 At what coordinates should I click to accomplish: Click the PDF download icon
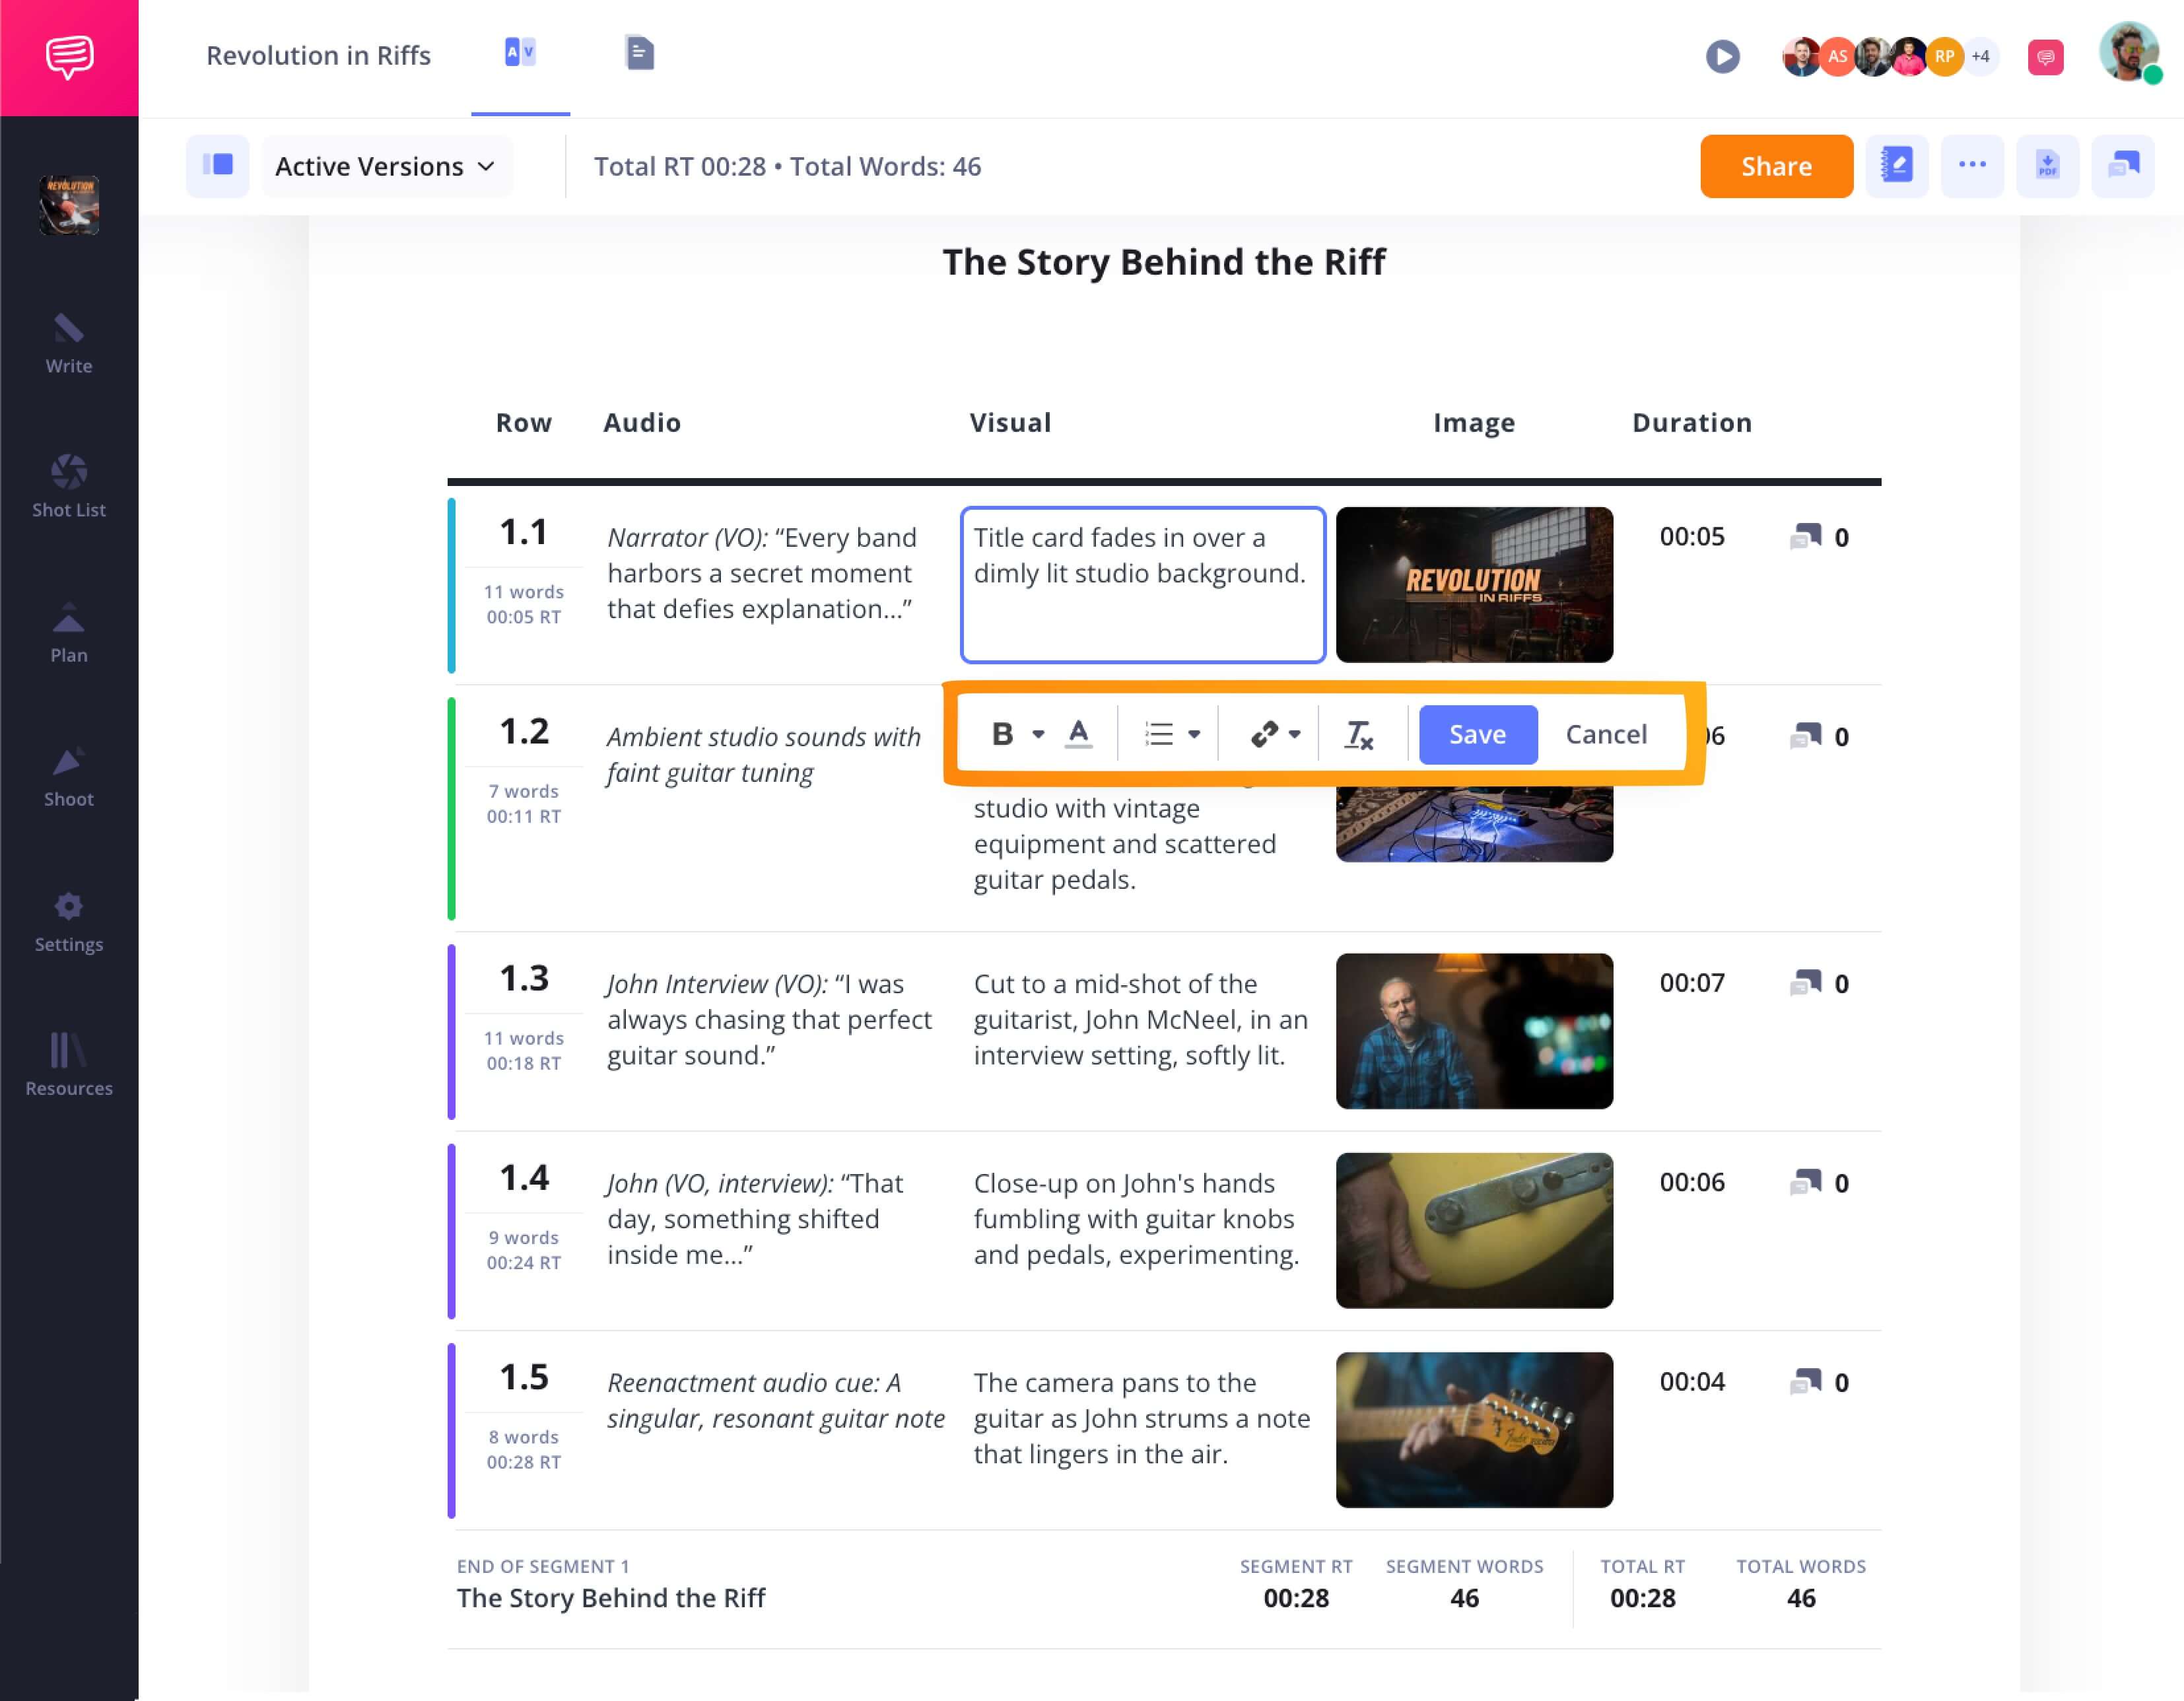[2047, 166]
